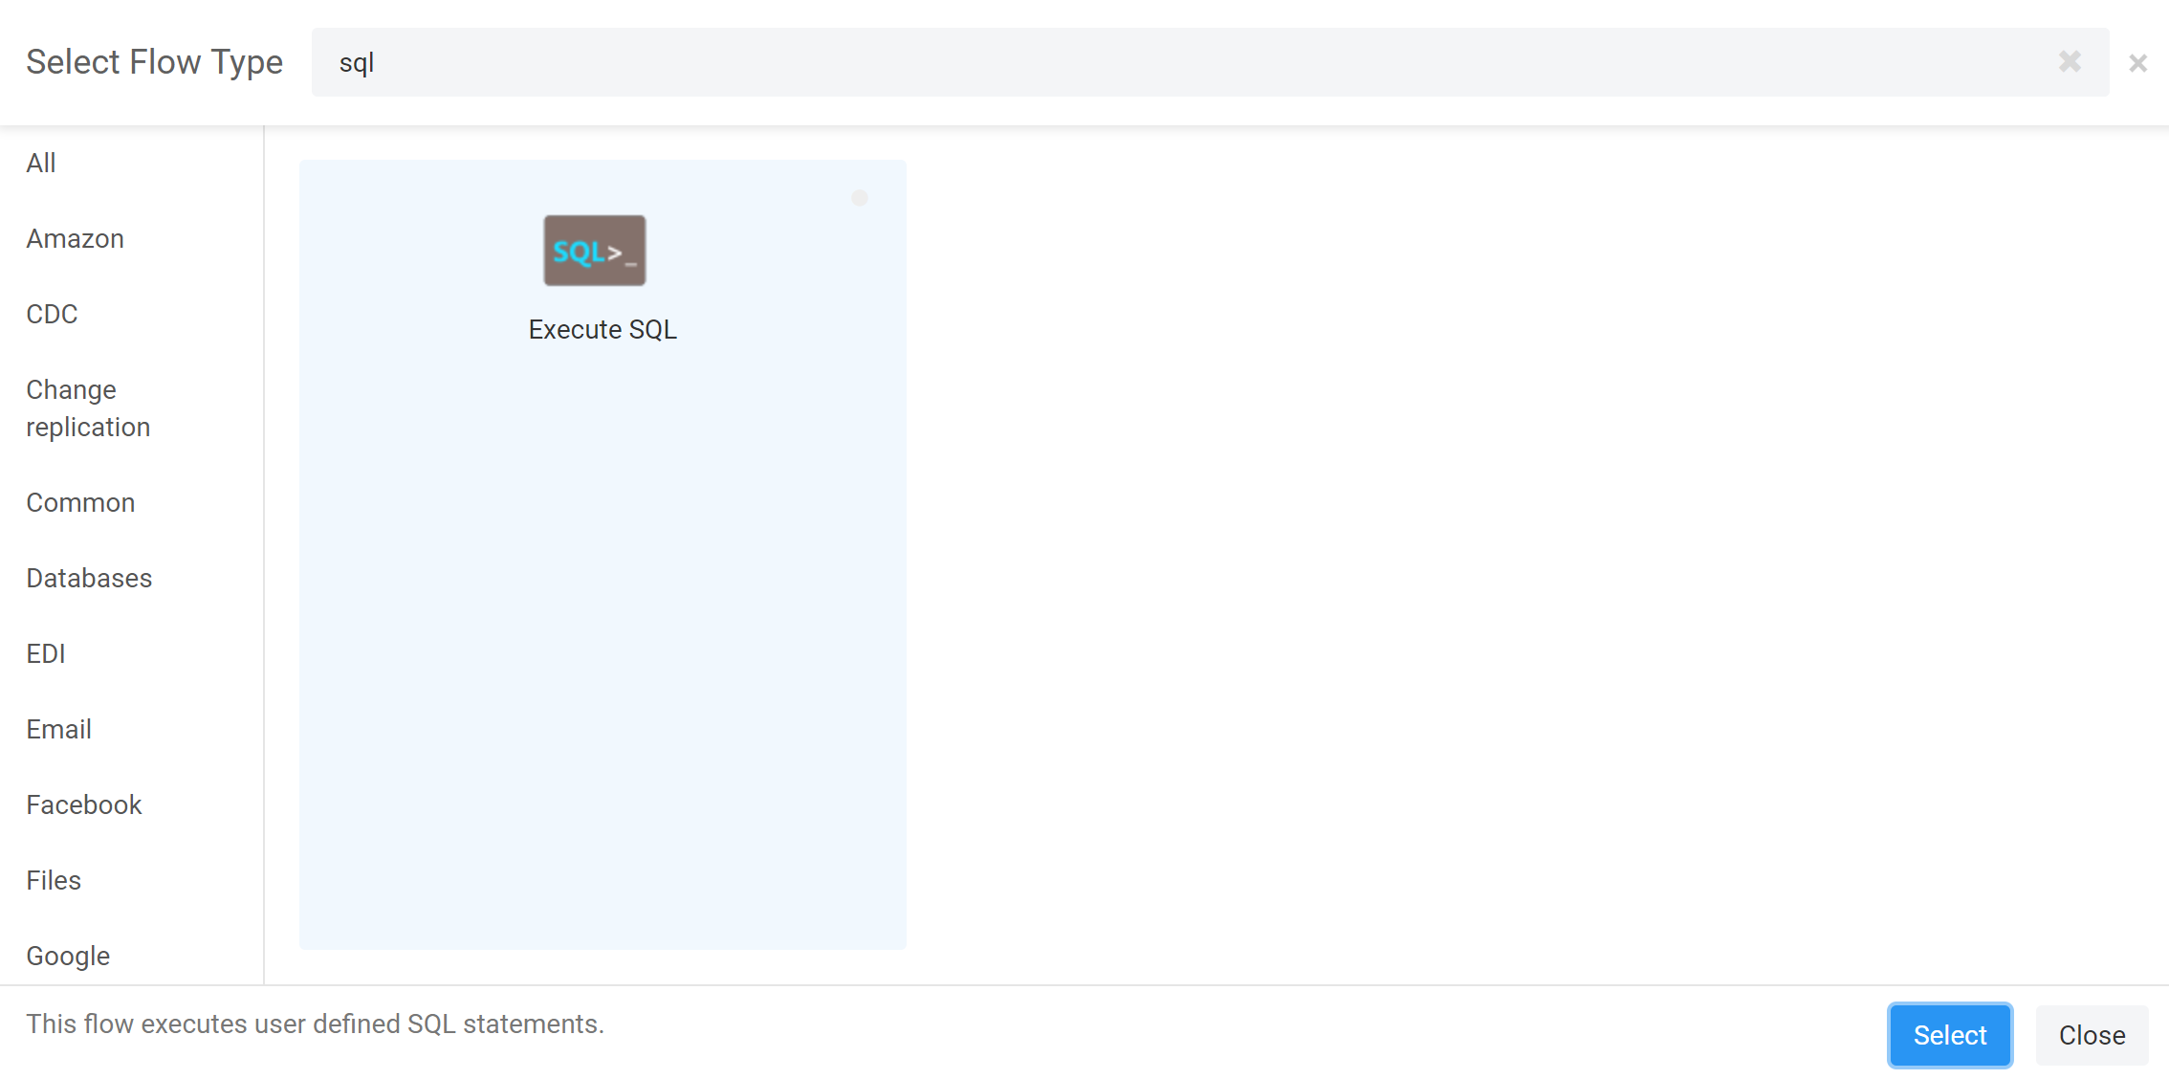
Task: Toggle the favorite dot on Execute SQL card
Action: (859, 198)
